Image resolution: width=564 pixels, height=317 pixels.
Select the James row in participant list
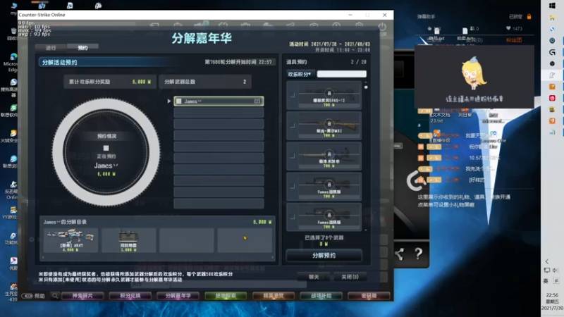click(219, 101)
